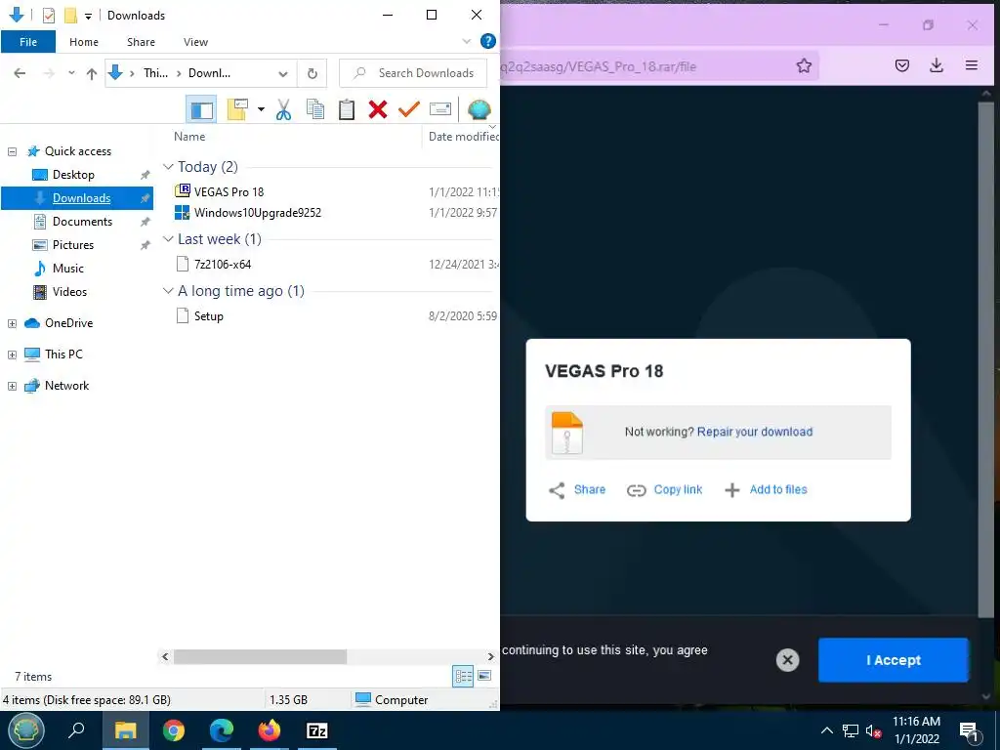Click Copy link on the download card

pyautogui.click(x=664, y=490)
